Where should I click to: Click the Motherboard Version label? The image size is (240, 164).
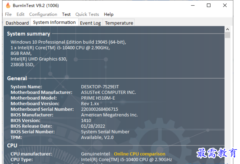click(x=35, y=104)
